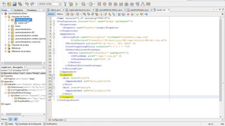This screenshot has height=126, width=225.
Task: Toggle the second Filtros filter button
Action: (15, 119)
